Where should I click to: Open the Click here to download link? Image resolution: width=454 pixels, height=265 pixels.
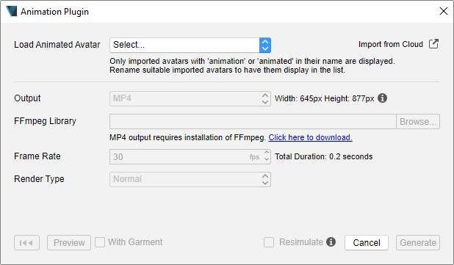pos(310,137)
